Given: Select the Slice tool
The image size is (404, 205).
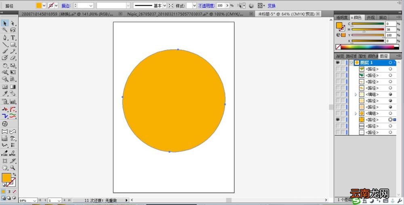Looking at the screenshot, I should (13, 161).
